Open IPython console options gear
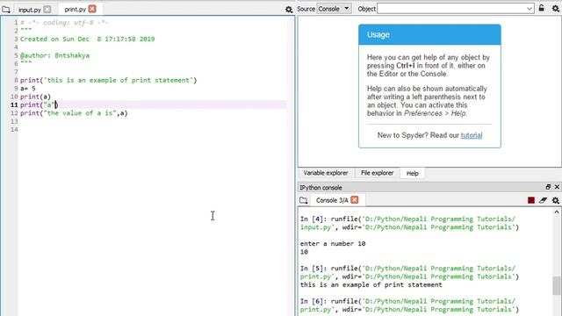This screenshot has height=316, width=562. point(556,200)
